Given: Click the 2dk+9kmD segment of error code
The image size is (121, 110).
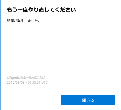Looking at the screenshot, I should tap(29, 78).
